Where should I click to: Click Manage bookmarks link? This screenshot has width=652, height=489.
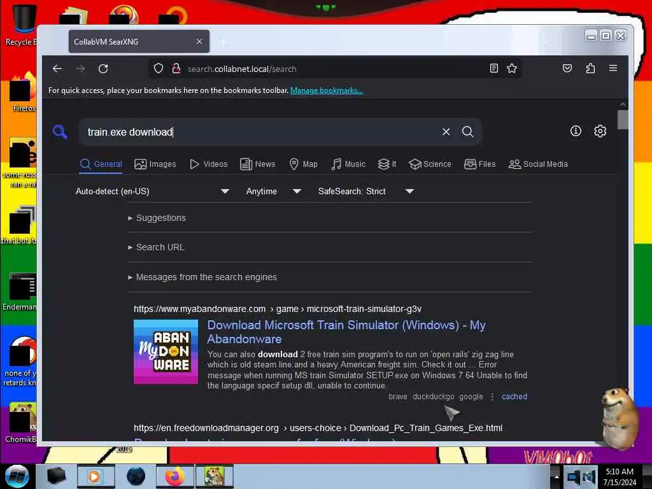[327, 90]
